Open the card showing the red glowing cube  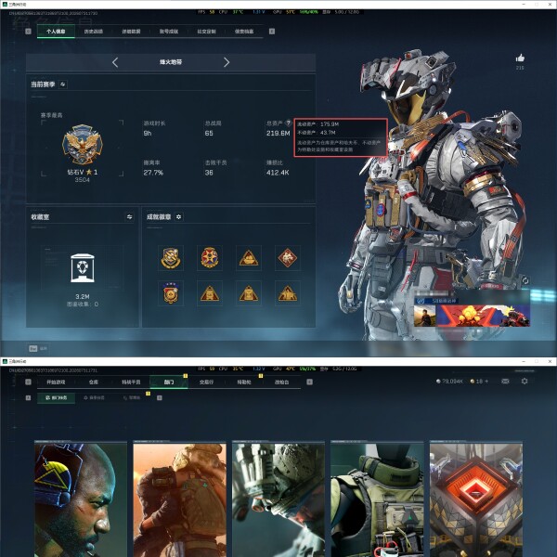point(476,499)
